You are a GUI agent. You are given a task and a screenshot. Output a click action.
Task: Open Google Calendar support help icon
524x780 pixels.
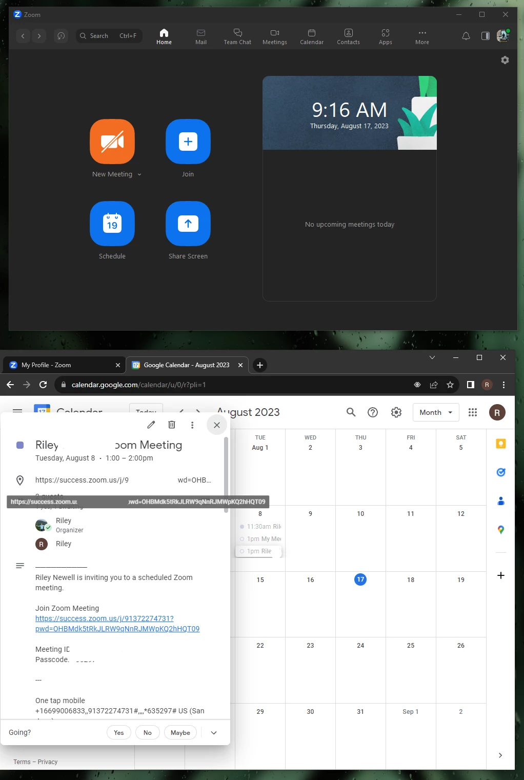coord(373,412)
